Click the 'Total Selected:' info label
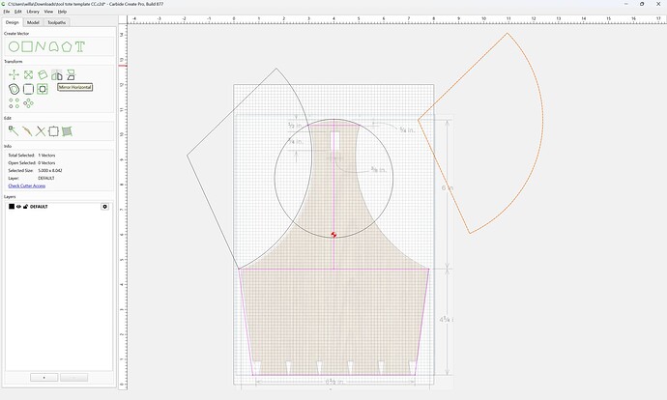 [x=21, y=156]
